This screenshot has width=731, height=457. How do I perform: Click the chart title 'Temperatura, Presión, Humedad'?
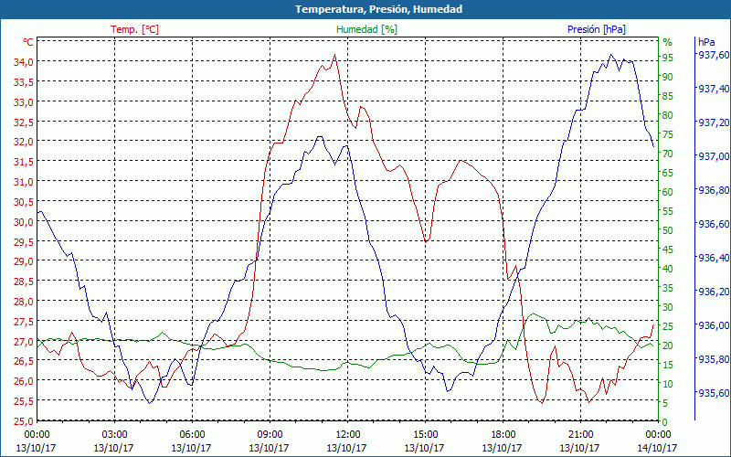tap(378, 9)
